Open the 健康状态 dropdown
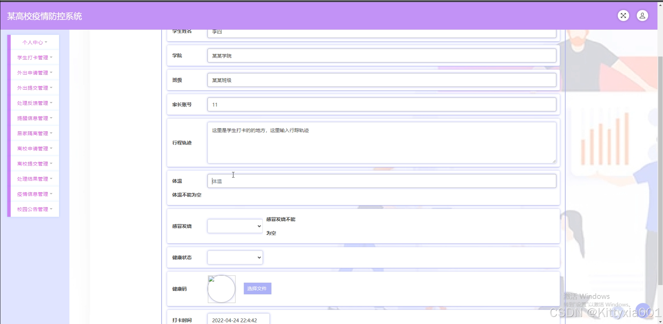 235,258
